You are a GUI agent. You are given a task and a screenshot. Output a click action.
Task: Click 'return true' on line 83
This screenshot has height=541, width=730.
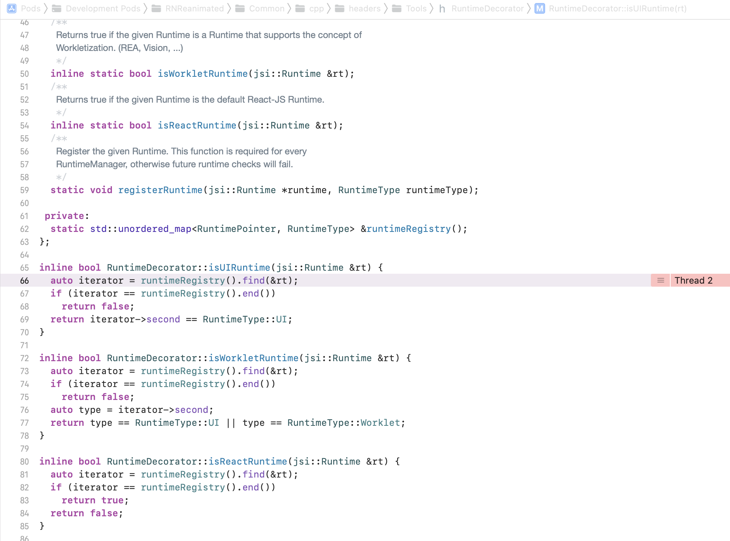92,500
